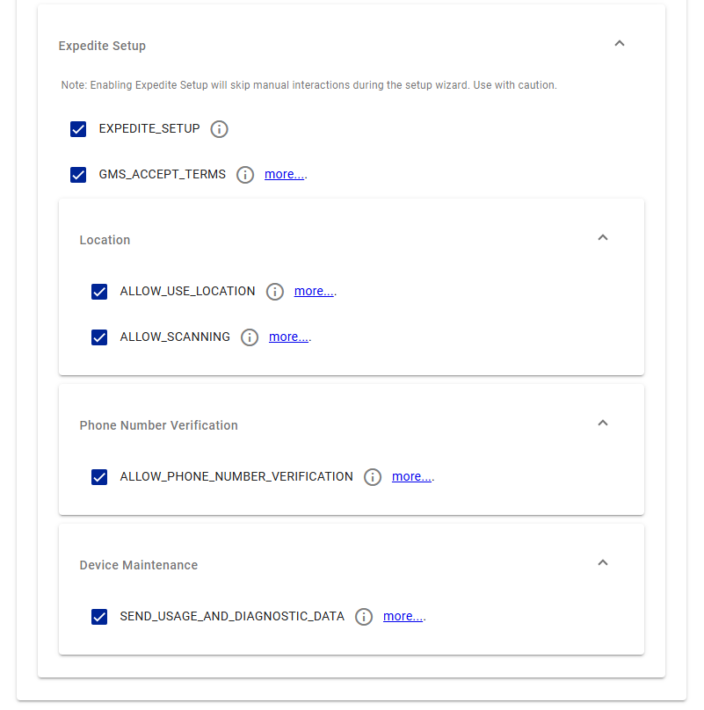The image size is (704, 710).
Task: Open the more link for SEND_USAGE_AND_DIAGNOSTIC_DATA
Action: [x=403, y=616]
